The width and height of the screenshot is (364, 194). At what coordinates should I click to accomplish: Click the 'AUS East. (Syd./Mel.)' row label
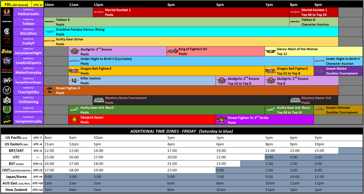click(16, 183)
